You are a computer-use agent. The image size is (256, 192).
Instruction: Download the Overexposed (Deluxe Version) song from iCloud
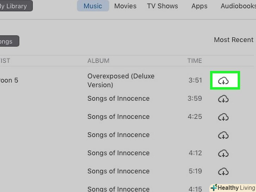point(223,81)
